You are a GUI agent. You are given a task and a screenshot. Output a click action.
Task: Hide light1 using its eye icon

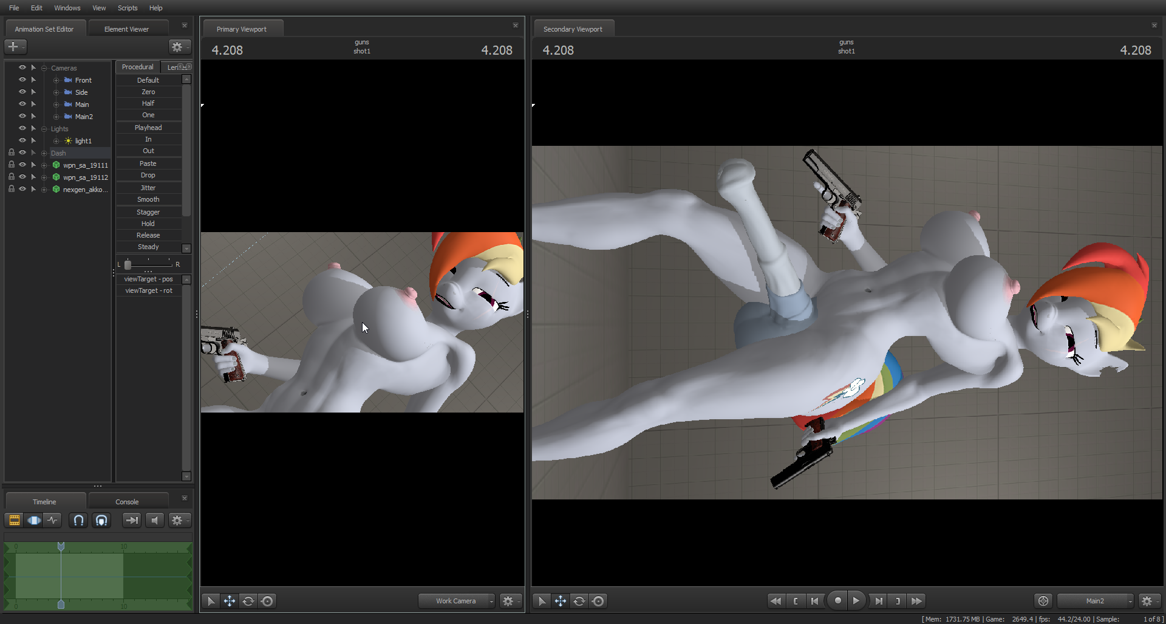[x=22, y=140]
